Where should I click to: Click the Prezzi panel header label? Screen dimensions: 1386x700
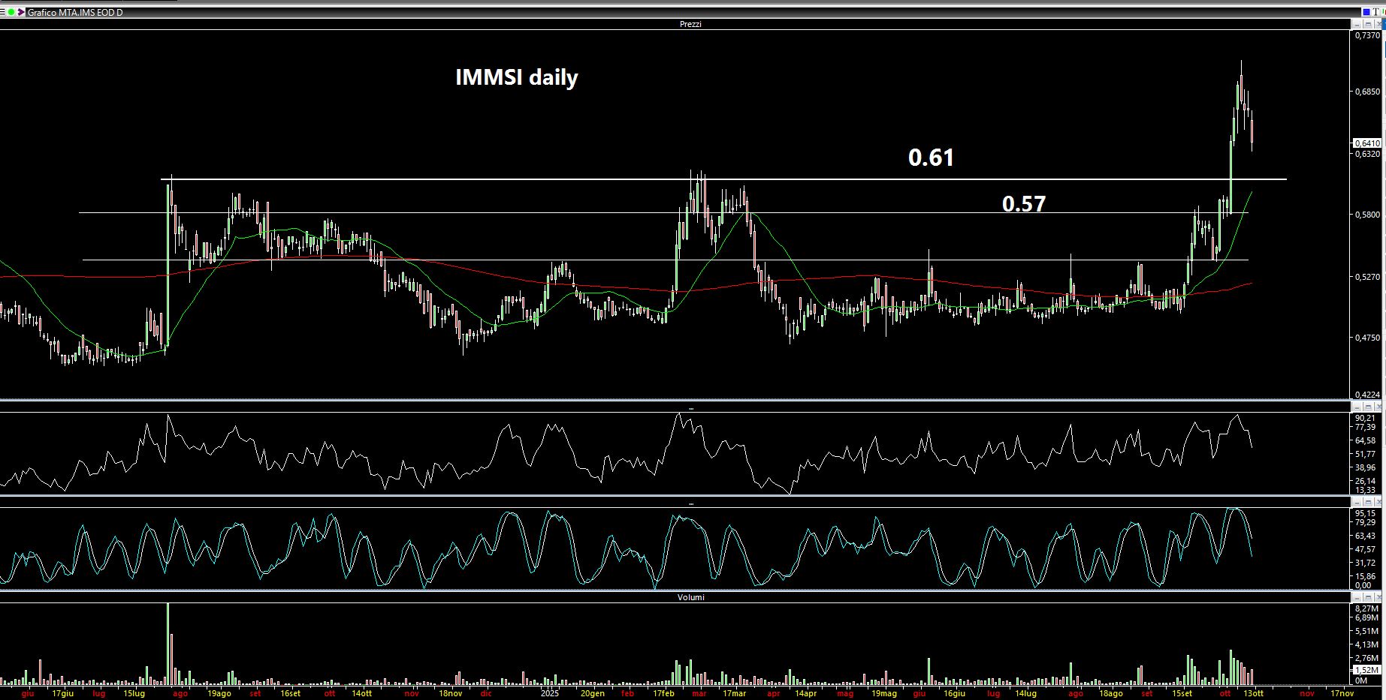pos(690,24)
